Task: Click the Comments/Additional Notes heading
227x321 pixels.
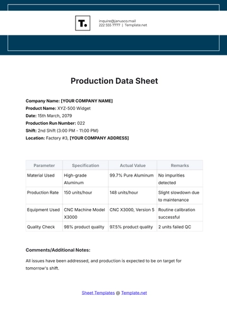Action: coord(58,250)
